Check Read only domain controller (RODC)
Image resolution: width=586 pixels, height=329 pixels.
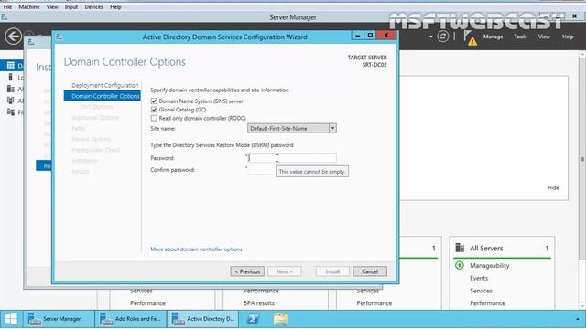pos(154,118)
